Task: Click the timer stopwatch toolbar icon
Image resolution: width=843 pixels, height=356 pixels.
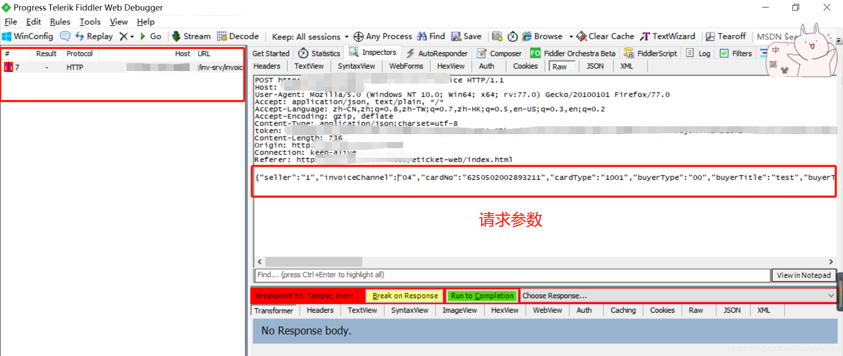Action: pos(512,36)
